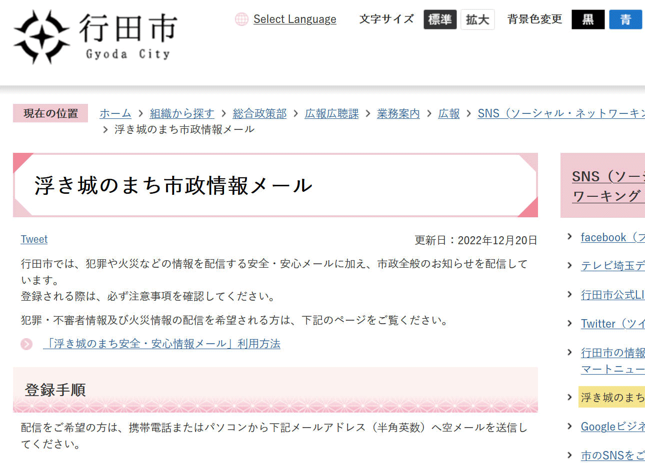The height and width of the screenshot is (463, 645).
Task: Change background color to black (黒)
Action: click(x=587, y=19)
